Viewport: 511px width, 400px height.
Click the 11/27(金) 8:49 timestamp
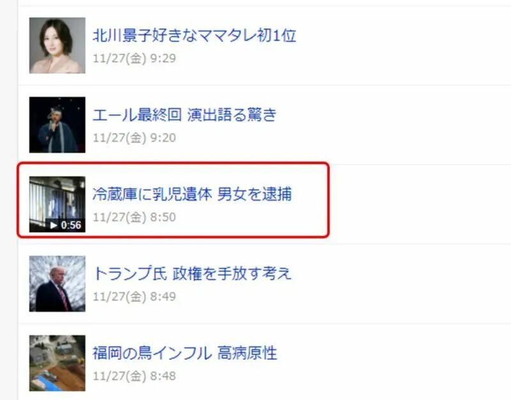(x=134, y=297)
